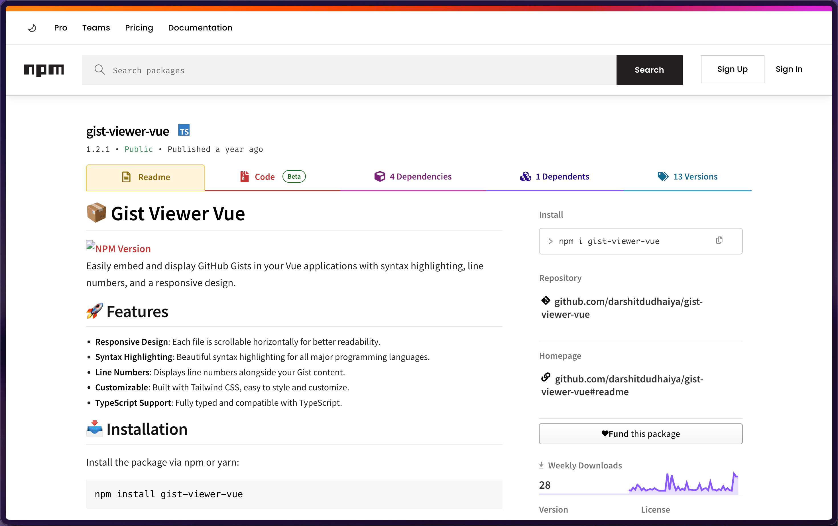Go to the Pricing page
The height and width of the screenshot is (526, 838).
139,28
